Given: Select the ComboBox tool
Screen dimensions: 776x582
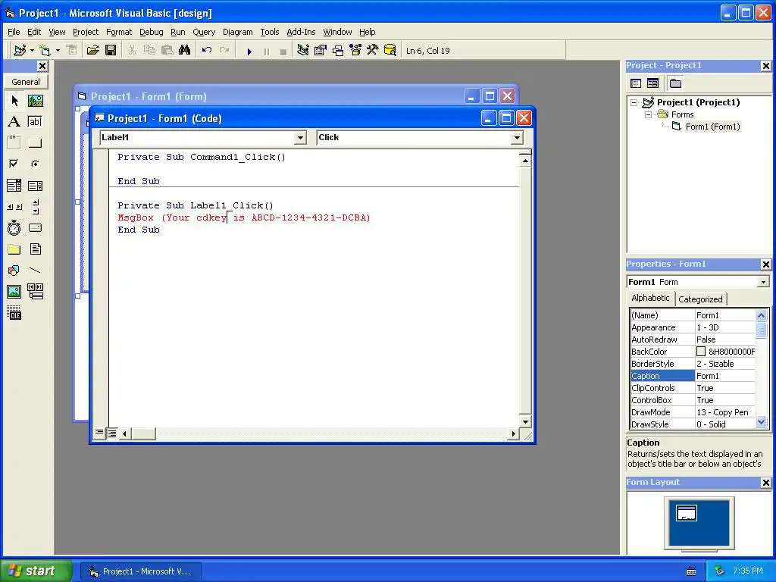Looking at the screenshot, I should coord(14,186).
